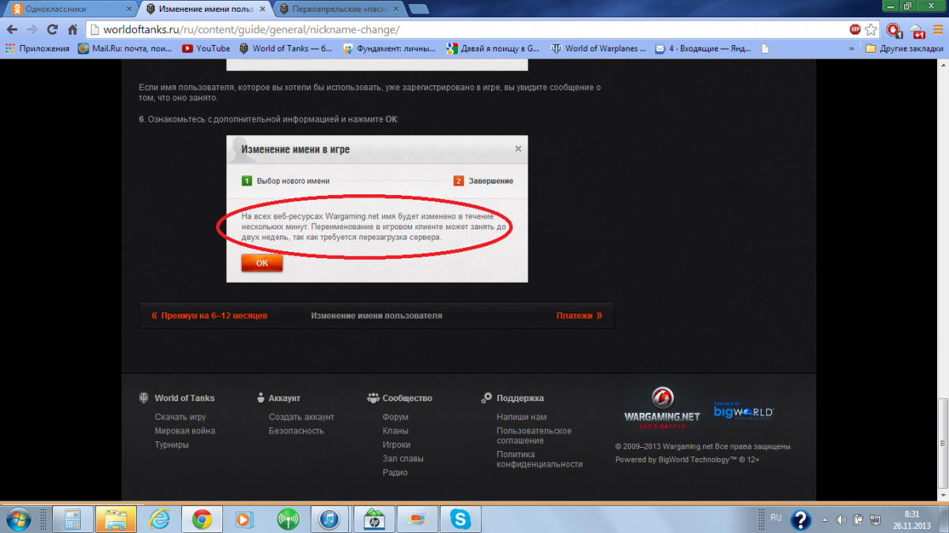
Task: Open the YouTube bookmark
Action: tap(206, 48)
